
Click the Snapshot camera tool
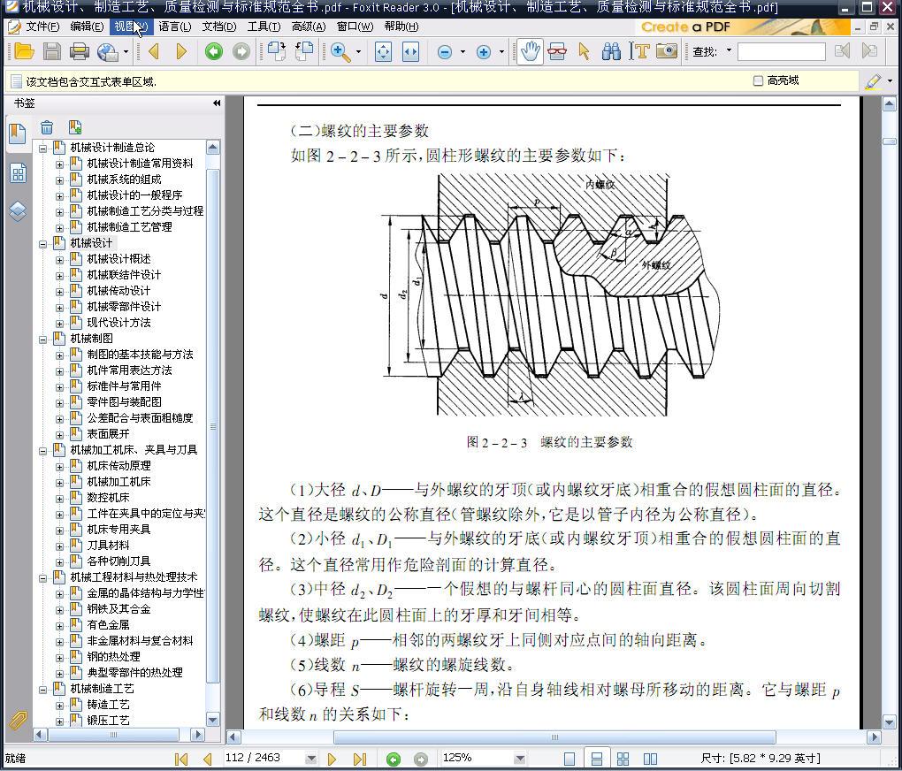tap(667, 52)
